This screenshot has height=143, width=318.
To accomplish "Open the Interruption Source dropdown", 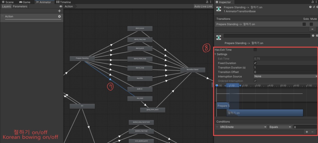I will pyautogui.click(x=286, y=76).
